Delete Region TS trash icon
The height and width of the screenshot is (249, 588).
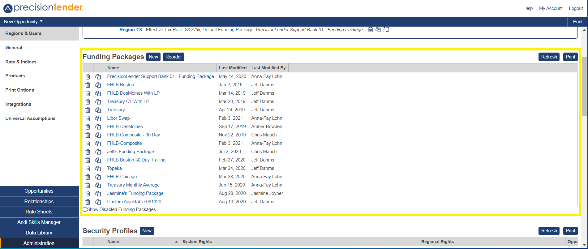(x=370, y=29)
